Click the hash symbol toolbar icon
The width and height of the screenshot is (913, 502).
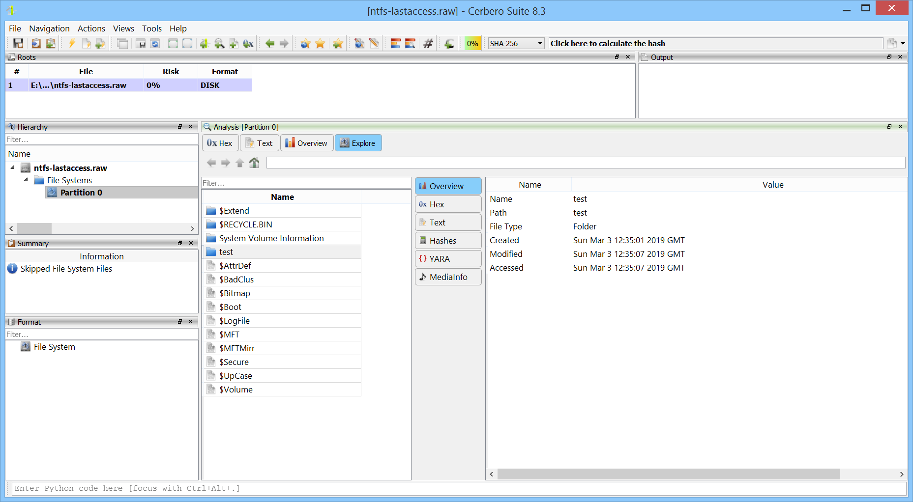coord(428,43)
